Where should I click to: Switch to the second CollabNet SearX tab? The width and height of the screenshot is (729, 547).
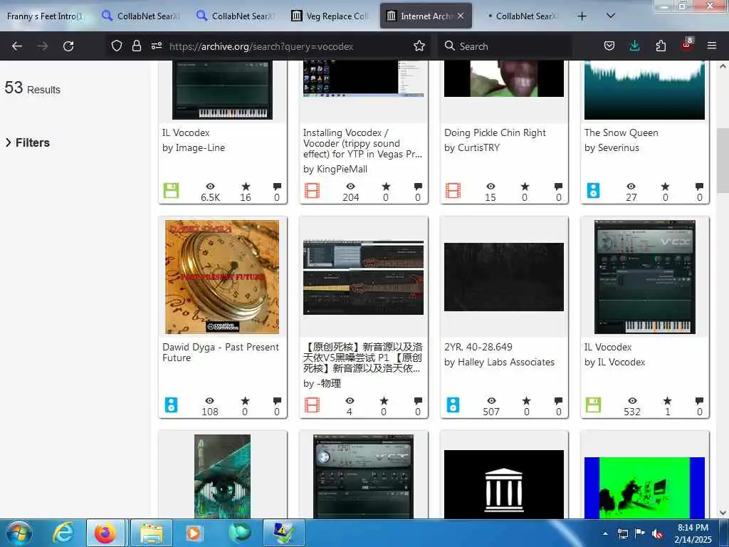click(236, 16)
